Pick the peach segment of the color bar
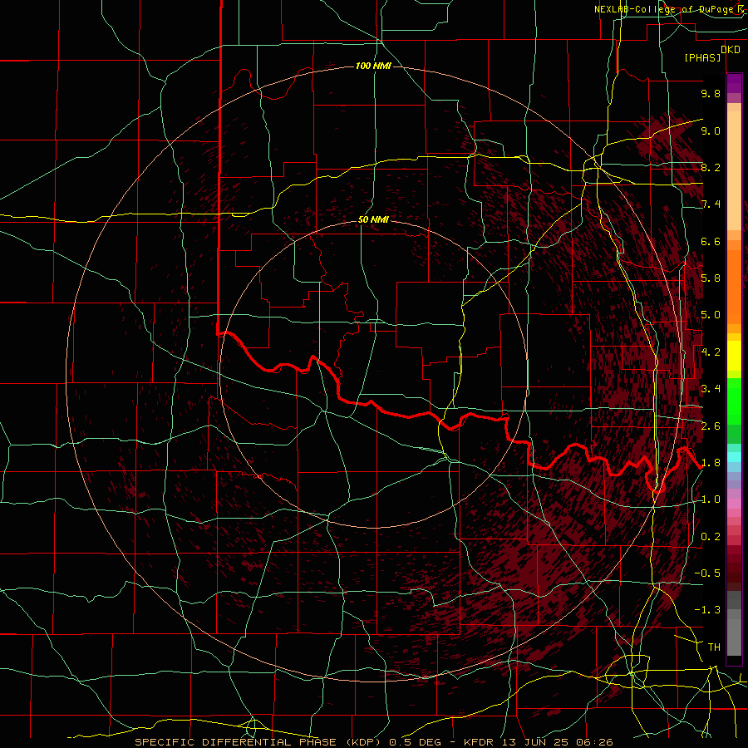The image size is (748, 748). [734, 172]
